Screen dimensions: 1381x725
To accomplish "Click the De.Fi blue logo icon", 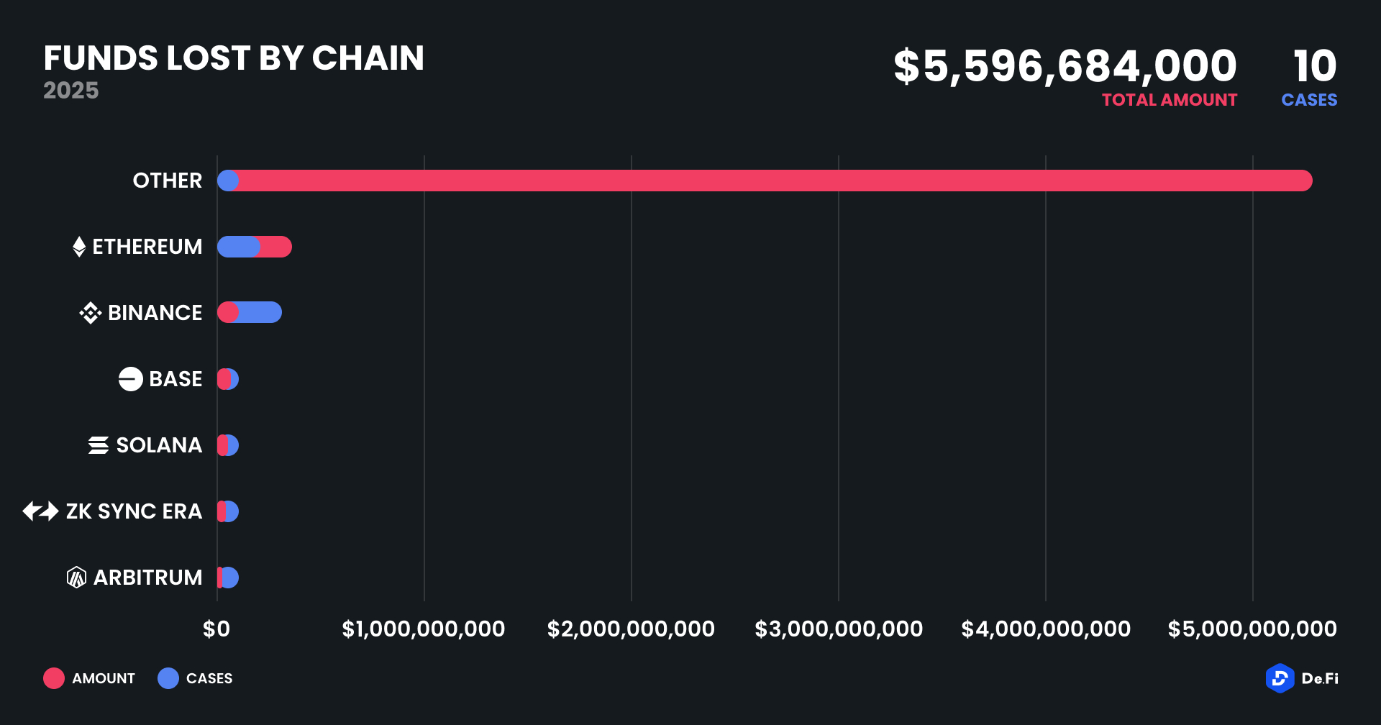I will click(1280, 678).
